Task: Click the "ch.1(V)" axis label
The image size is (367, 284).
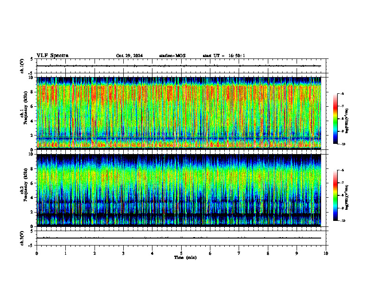Action: pos(22,66)
